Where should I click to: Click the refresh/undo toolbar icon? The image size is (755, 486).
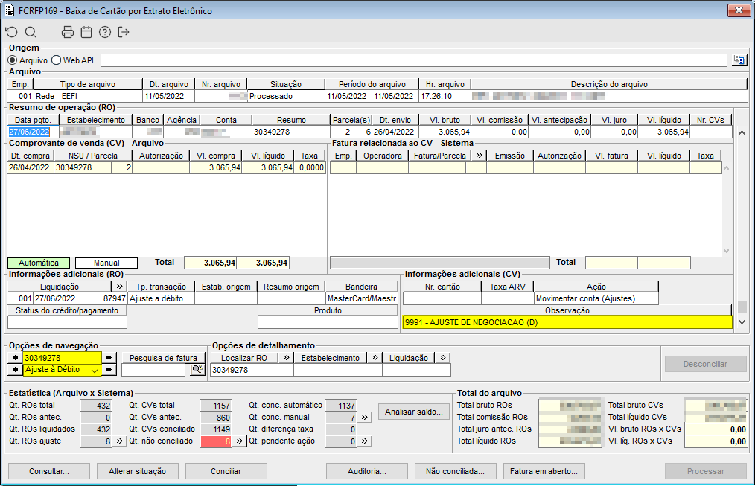(12, 32)
